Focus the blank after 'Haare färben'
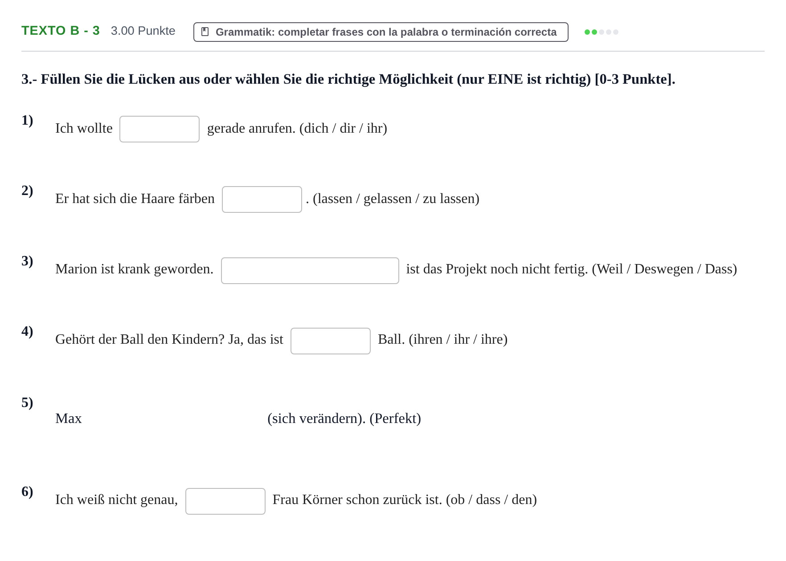The height and width of the screenshot is (561, 786). point(262,199)
